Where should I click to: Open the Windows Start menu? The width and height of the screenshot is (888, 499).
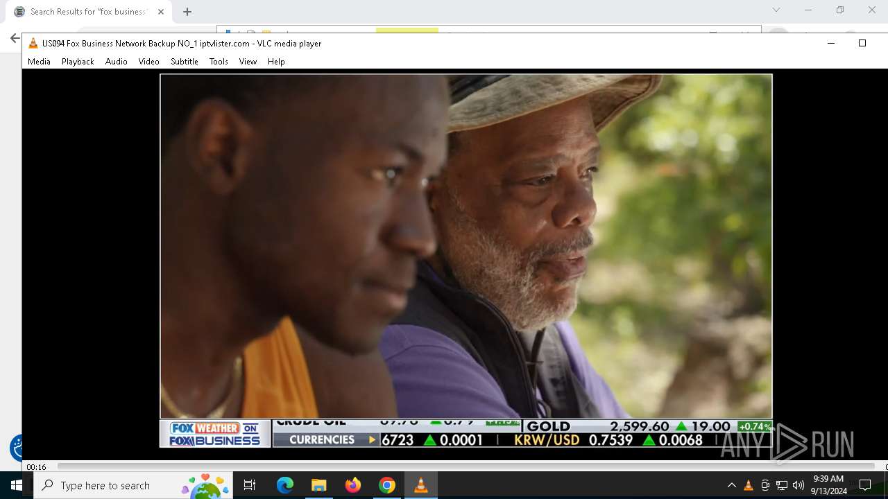[17, 485]
